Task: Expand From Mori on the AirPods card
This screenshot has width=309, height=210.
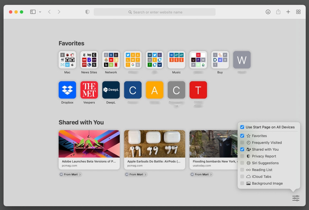Action: [x=136, y=174]
